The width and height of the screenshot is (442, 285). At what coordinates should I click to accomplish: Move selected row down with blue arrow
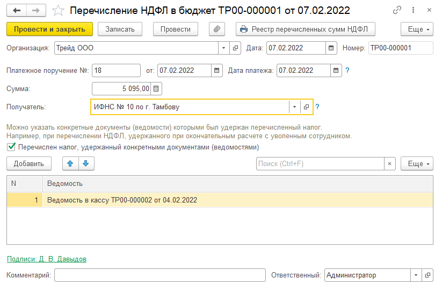point(86,163)
